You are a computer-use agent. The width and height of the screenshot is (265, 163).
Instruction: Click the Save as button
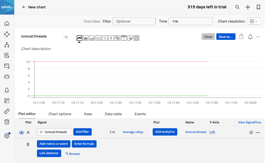point(226,37)
